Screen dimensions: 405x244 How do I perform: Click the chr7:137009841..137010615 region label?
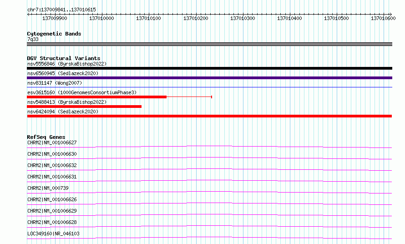pos(61,10)
